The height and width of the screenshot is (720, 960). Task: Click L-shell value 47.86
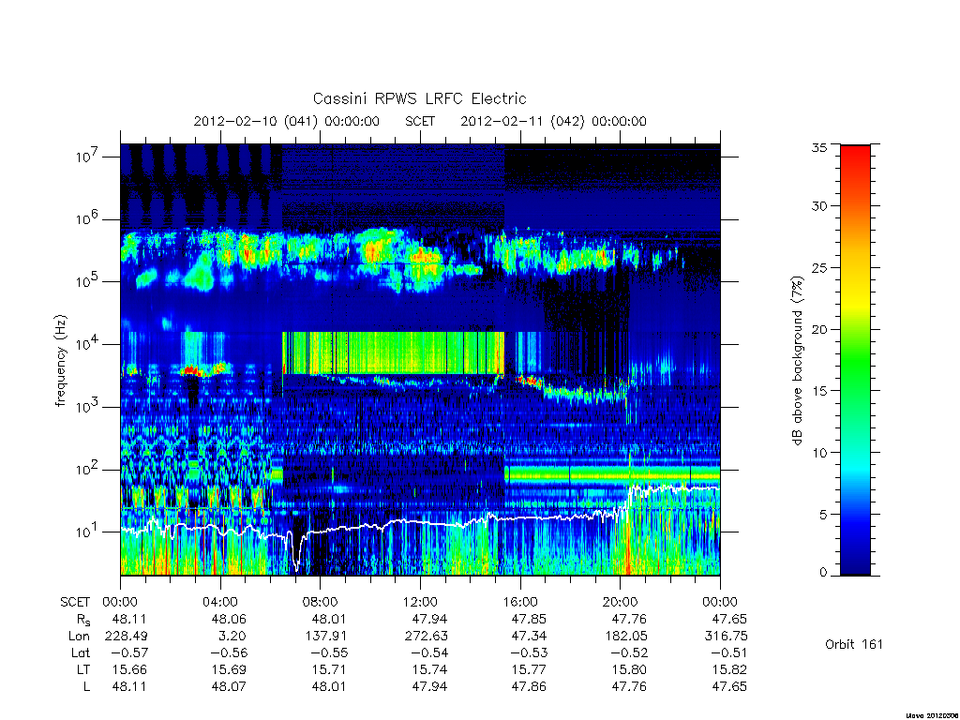(529, 686)
